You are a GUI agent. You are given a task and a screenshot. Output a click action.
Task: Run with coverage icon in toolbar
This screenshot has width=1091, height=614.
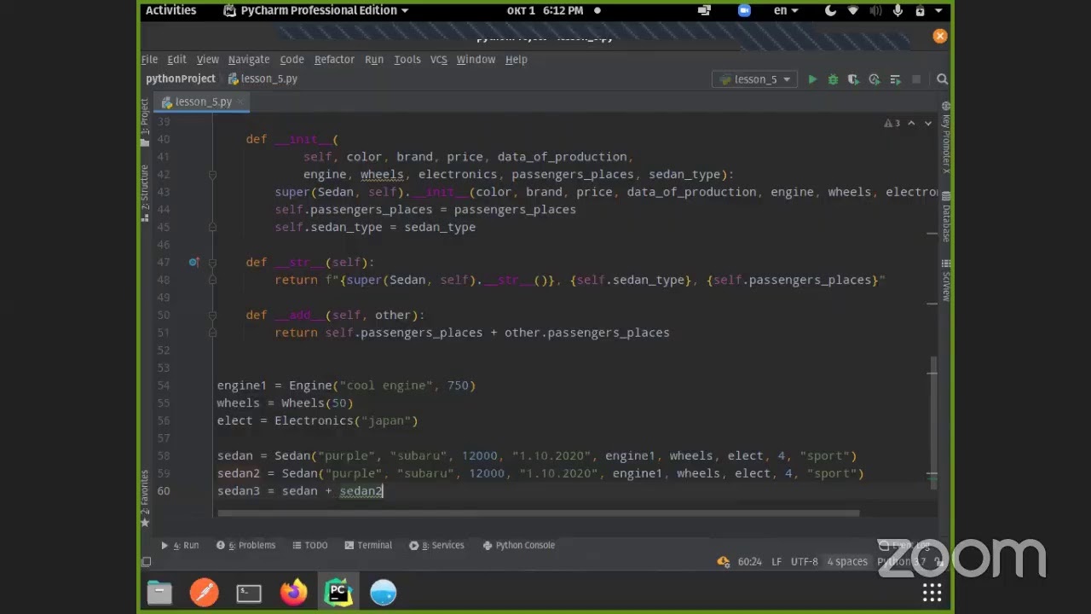click(x=853, y=79)
